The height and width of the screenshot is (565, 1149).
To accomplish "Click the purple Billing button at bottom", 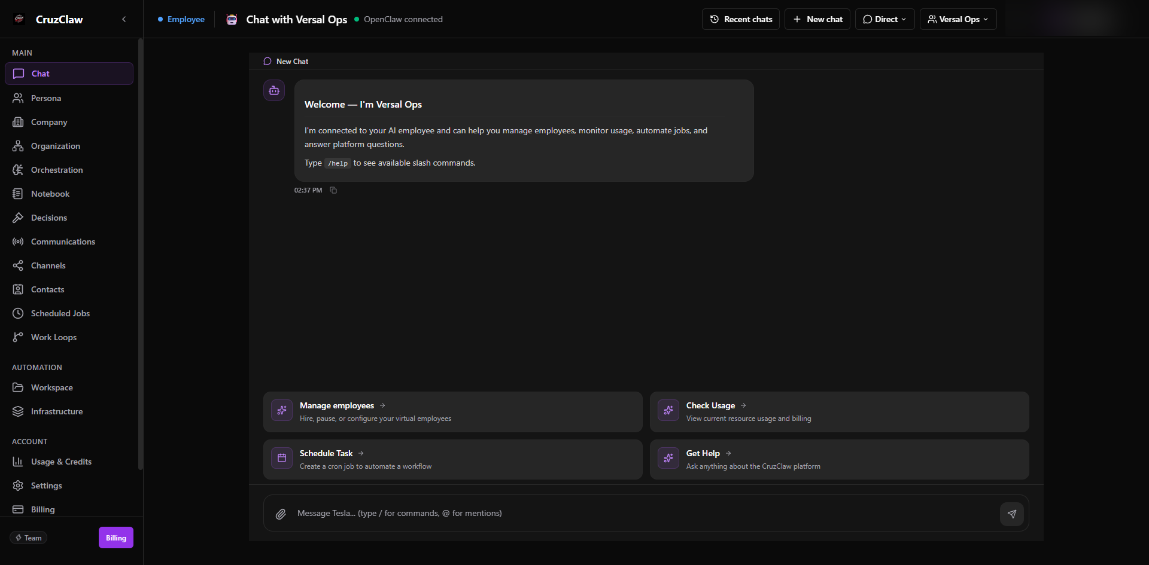I will click(x=116, y=537).
